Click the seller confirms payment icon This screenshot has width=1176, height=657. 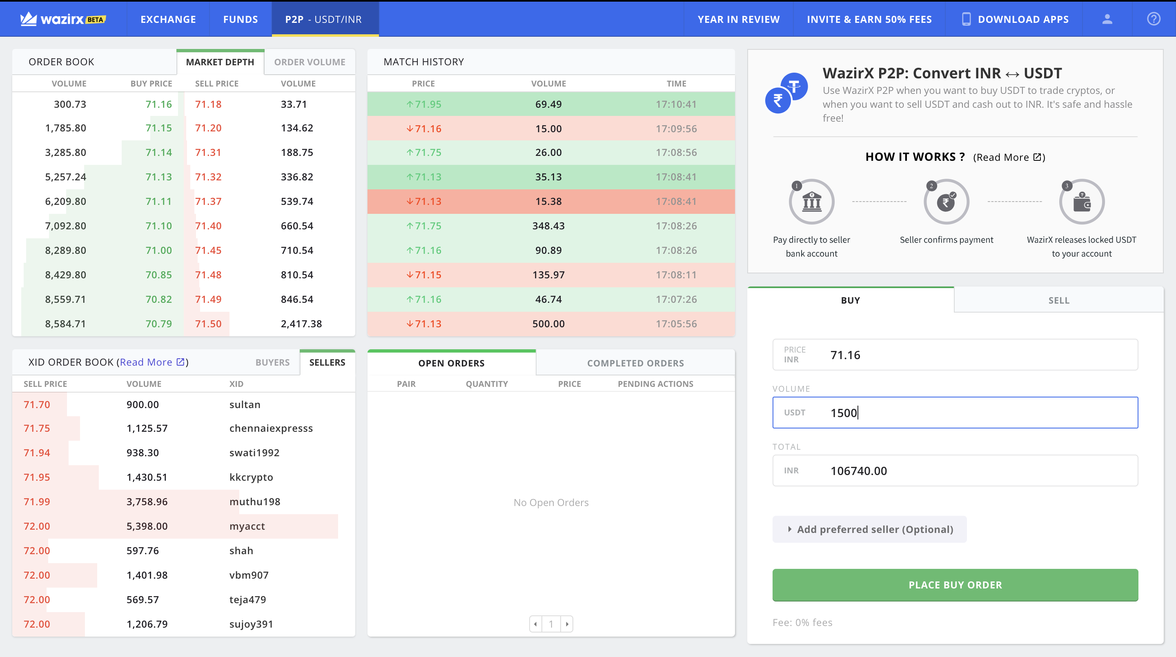pyautogui.click(x=947, y=201)
